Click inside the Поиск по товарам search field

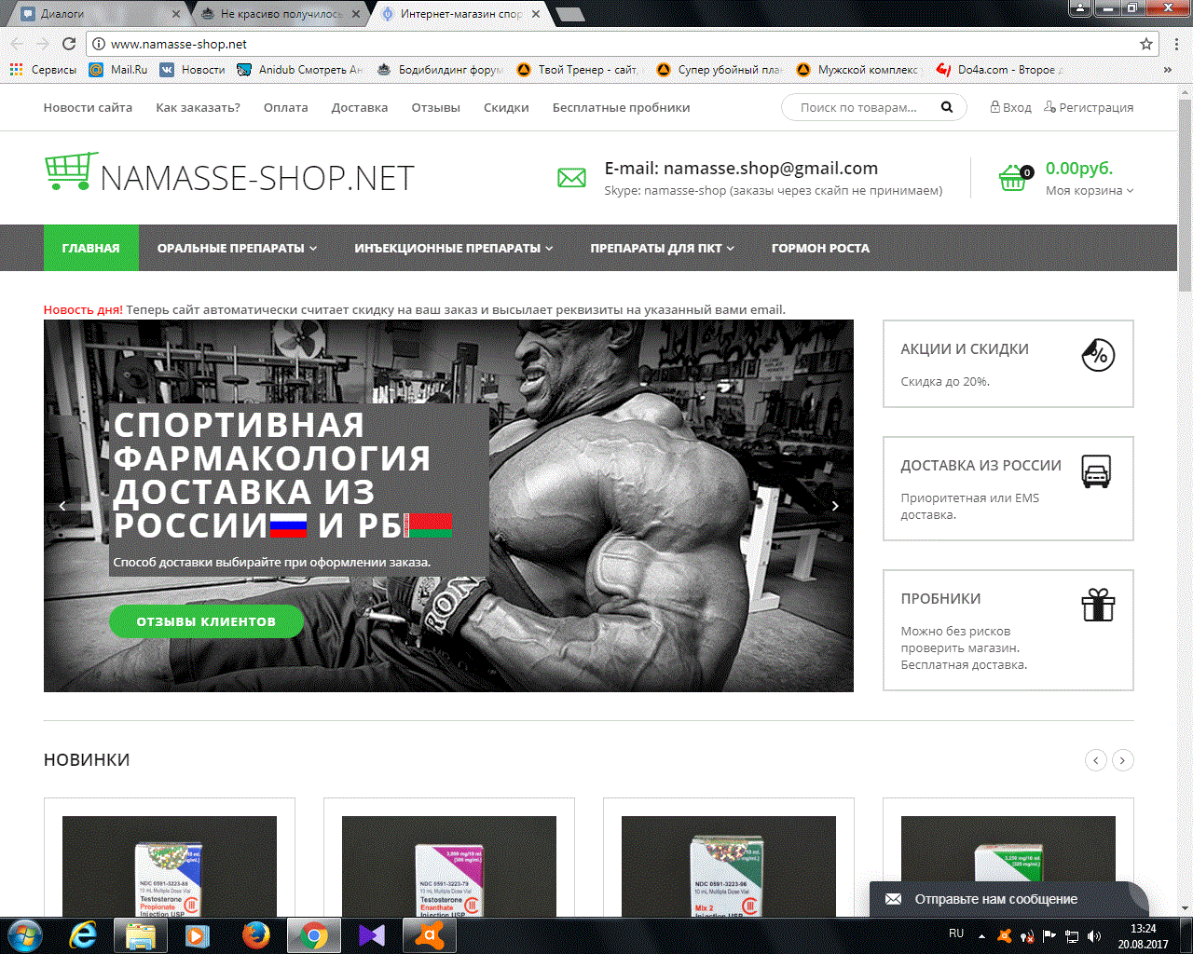[862, 107]
